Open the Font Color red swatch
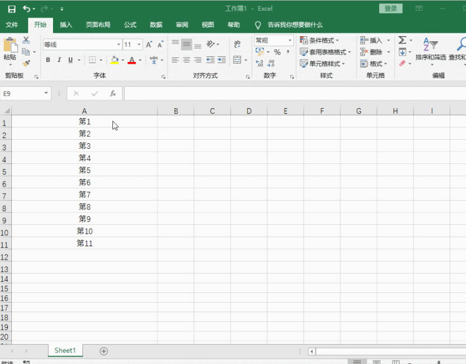The width and height of the screenshot is (466, 364). coord(131,60)
